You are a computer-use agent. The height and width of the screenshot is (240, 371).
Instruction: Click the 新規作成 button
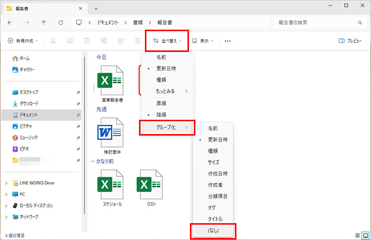click(23, 41)
